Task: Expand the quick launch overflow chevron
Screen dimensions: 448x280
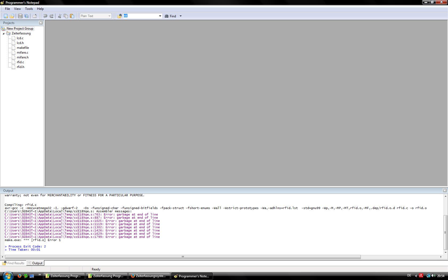Action: [40, 275]
